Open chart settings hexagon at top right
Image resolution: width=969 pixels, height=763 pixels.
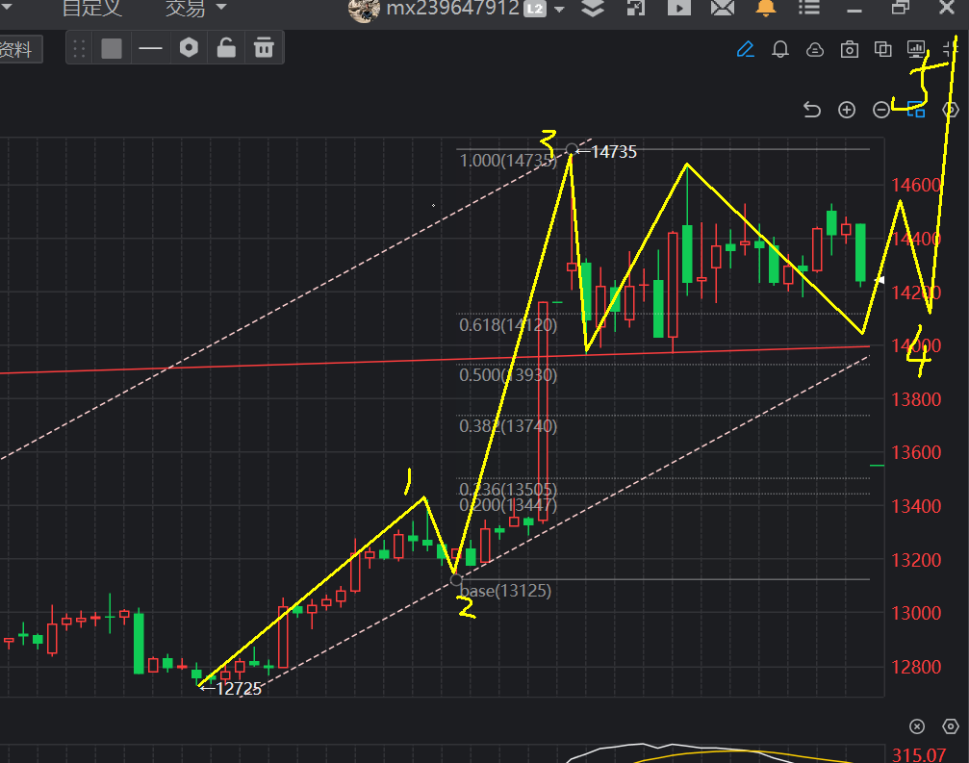[x=951, y=110]
